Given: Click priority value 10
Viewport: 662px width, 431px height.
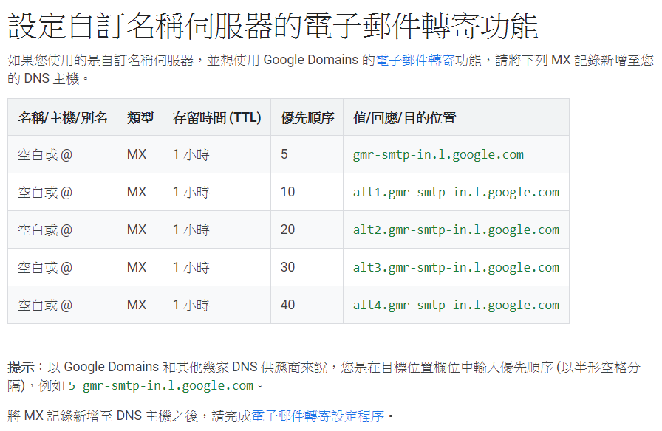Looking at the screenshot, I should coord(287,192).
